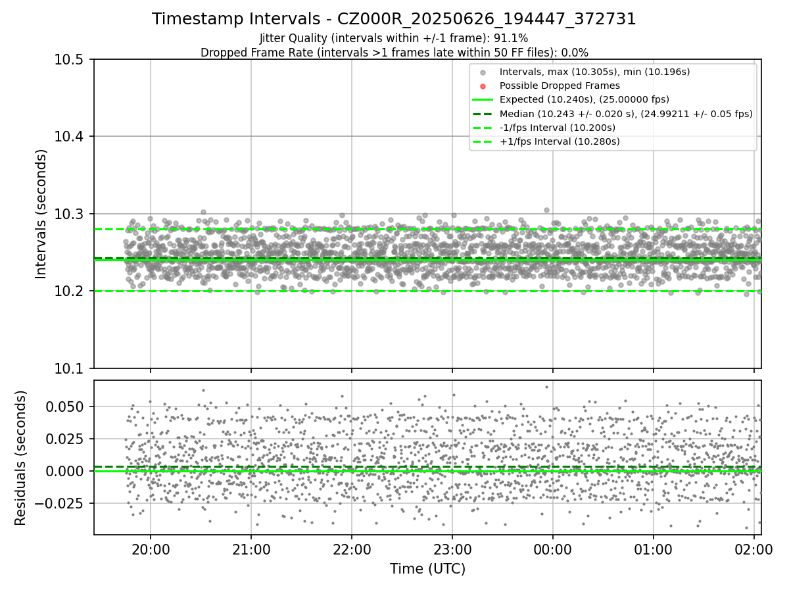
Task: Click the highest residual point just before 00:00
Action: tap(546, 387)
